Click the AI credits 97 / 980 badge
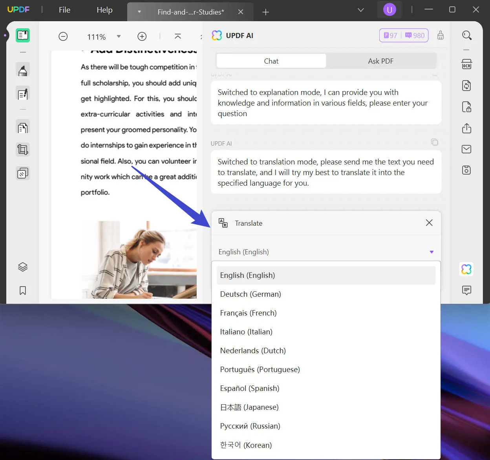This screenshot has height=460, width=490. pyautogui.click(x=404, y=35)
